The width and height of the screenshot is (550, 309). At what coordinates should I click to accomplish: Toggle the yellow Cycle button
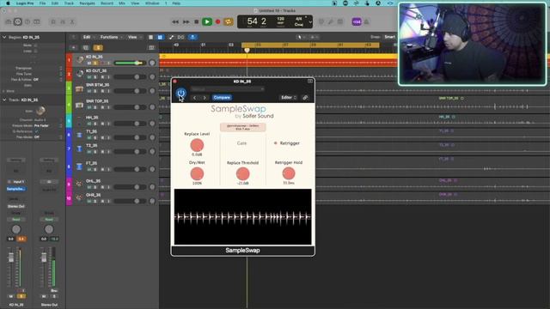coord(228,21)
